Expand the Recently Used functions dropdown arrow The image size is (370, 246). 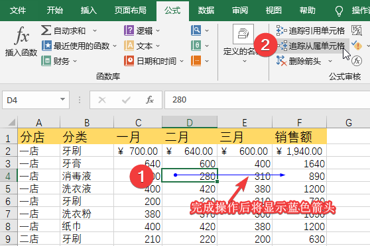115,46
